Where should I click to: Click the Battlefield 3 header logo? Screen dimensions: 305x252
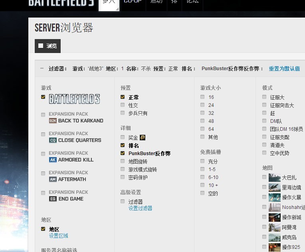[61, 3]
